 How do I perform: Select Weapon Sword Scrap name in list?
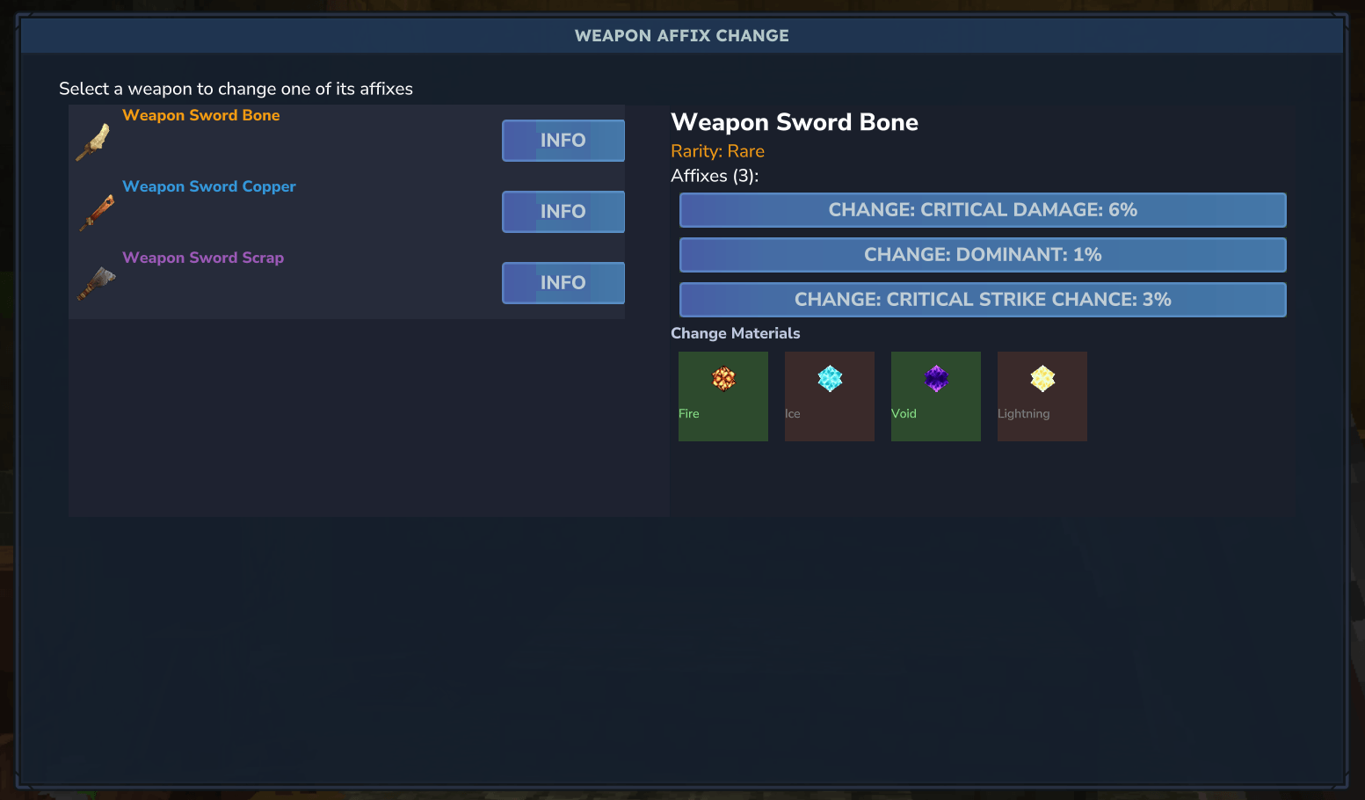[x=203, y=258]
